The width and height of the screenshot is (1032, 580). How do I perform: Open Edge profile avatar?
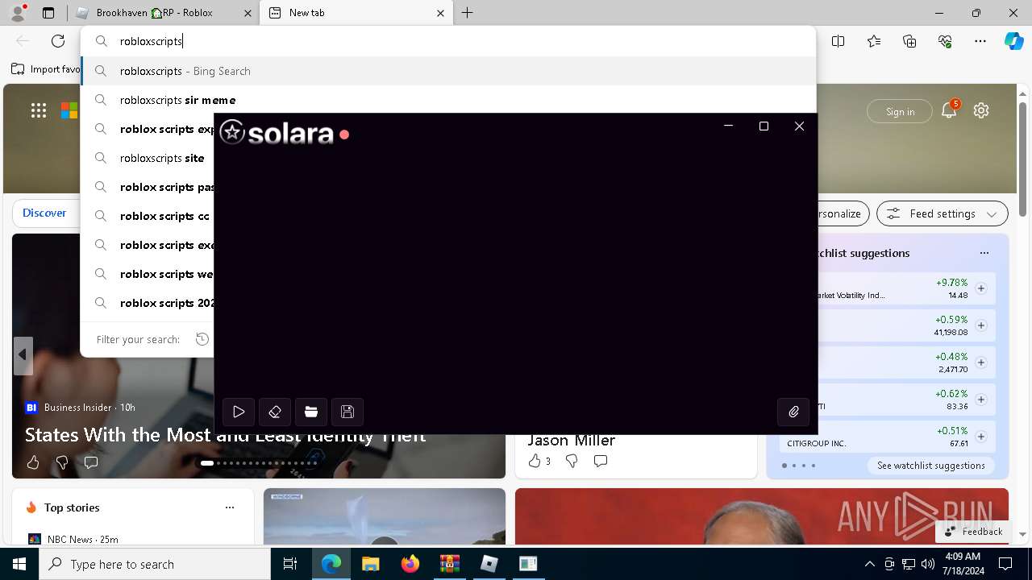(18, 13)
